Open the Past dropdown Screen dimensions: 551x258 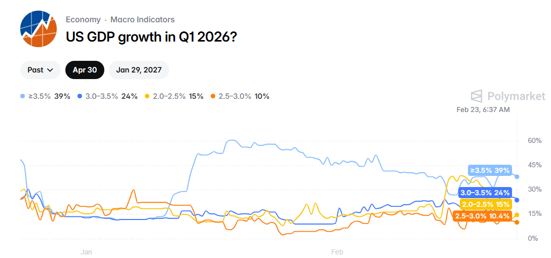pyautogui.click(x=40, y=70)
